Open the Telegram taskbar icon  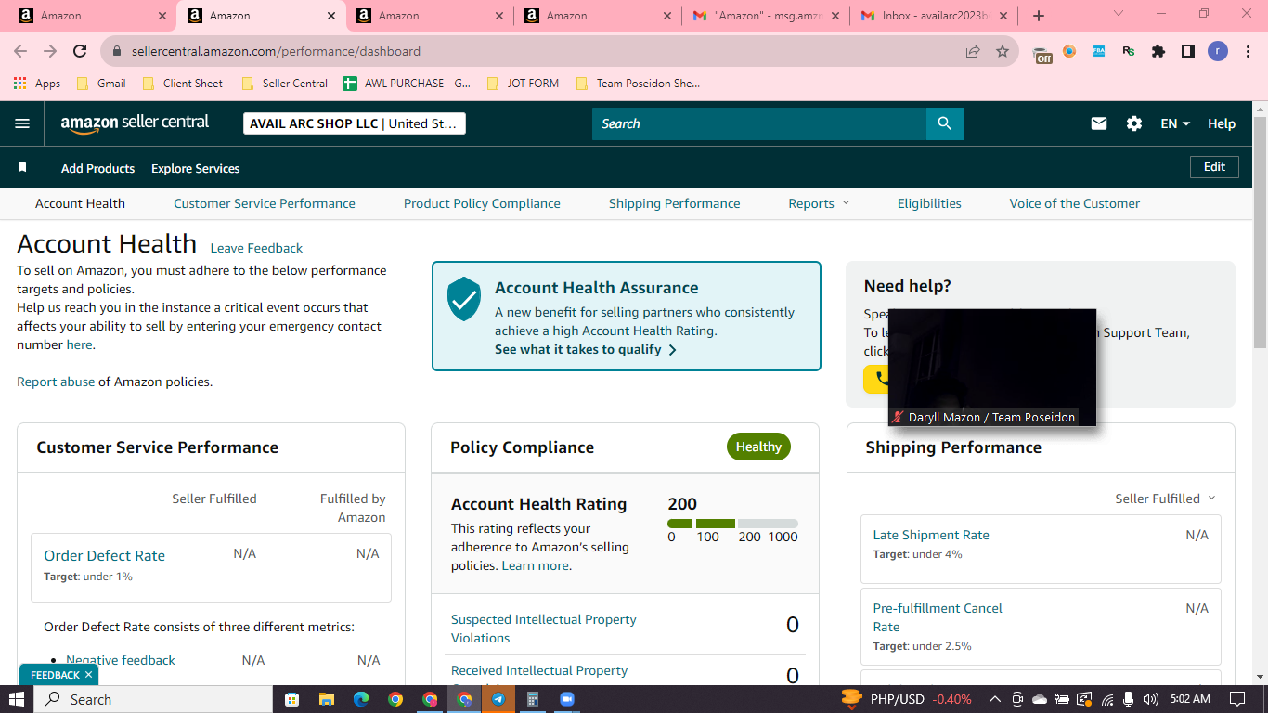(x=498, y=699)
